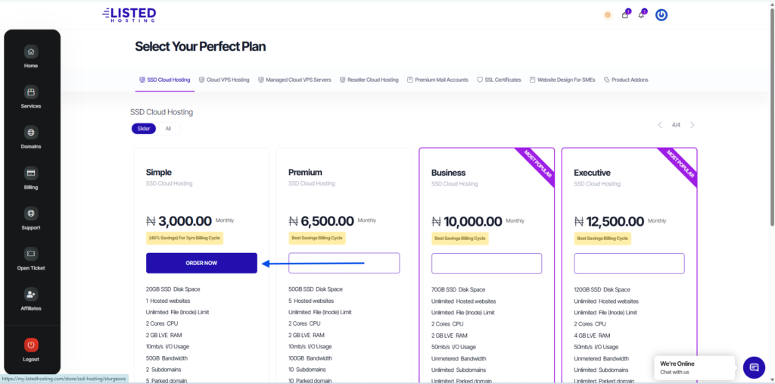Click the red Logout icon

(30, 345)
